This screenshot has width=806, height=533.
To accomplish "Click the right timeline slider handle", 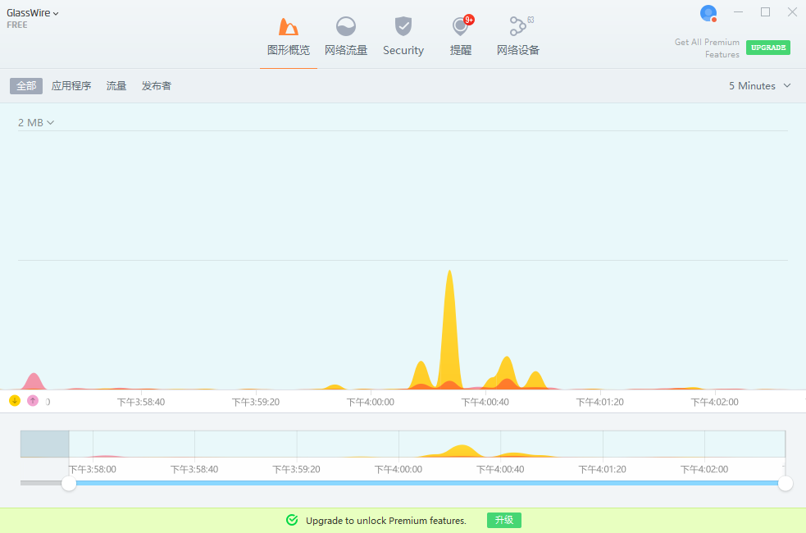I will 785,484.
